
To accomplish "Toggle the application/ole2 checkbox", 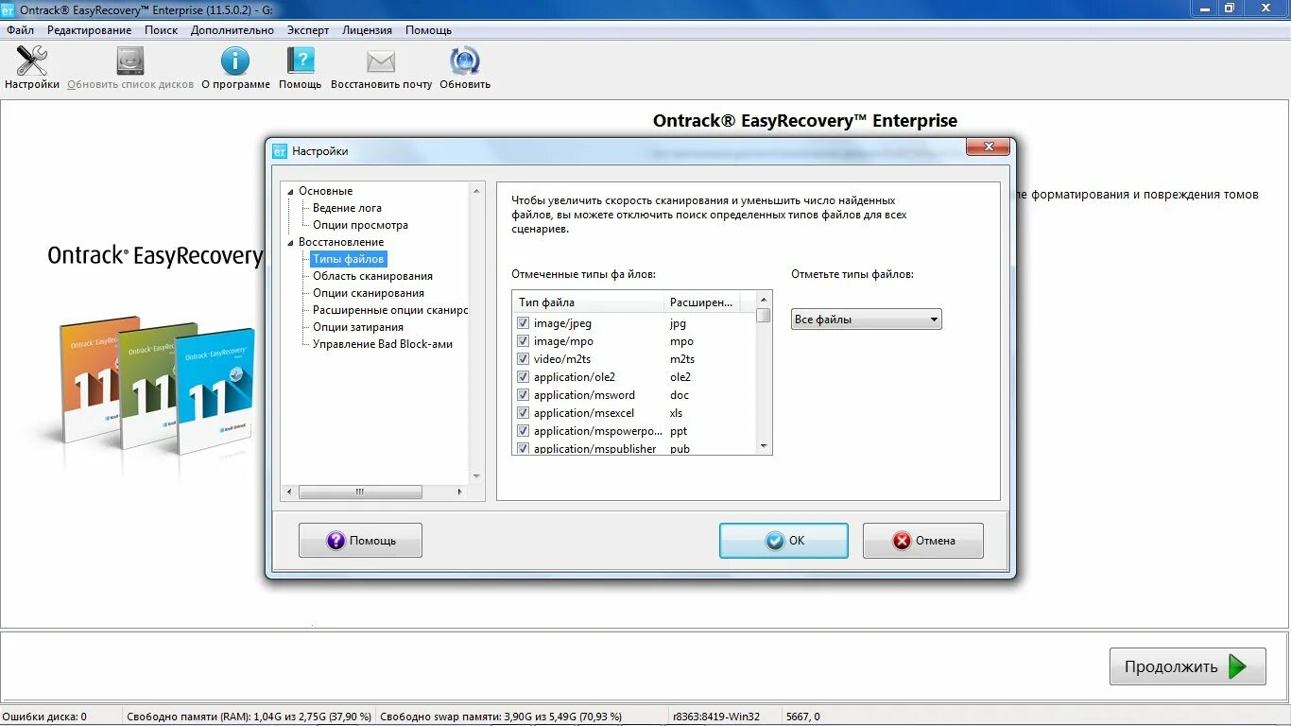I will 524,377.
